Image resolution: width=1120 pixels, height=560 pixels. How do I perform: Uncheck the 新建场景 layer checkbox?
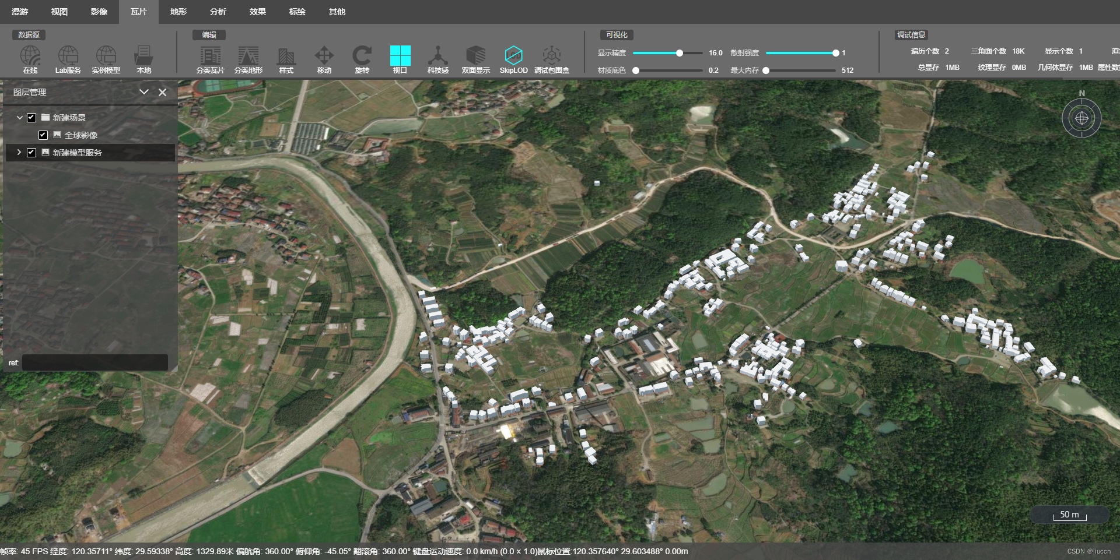coord(32,118)
